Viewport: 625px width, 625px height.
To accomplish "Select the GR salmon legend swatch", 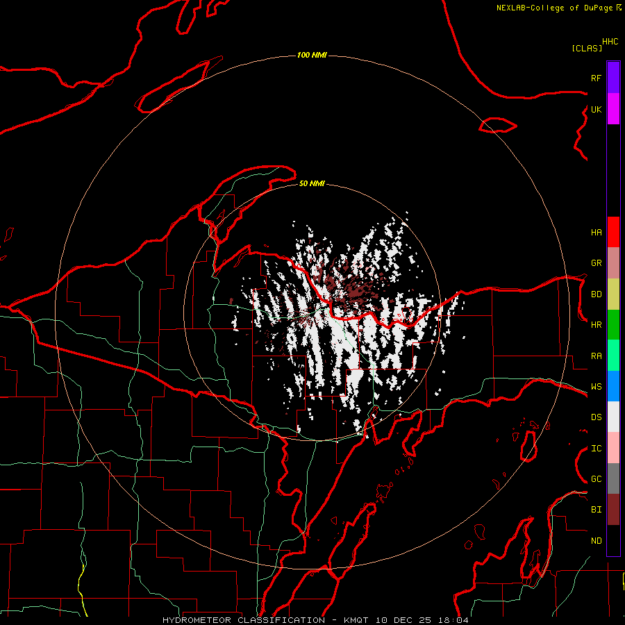I will coord(613,263).
